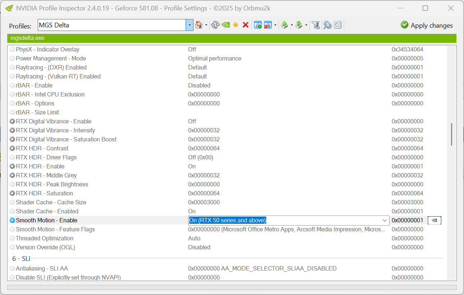Remove application from current profile
Screen dimensions: 464x295
pos(268,25)
